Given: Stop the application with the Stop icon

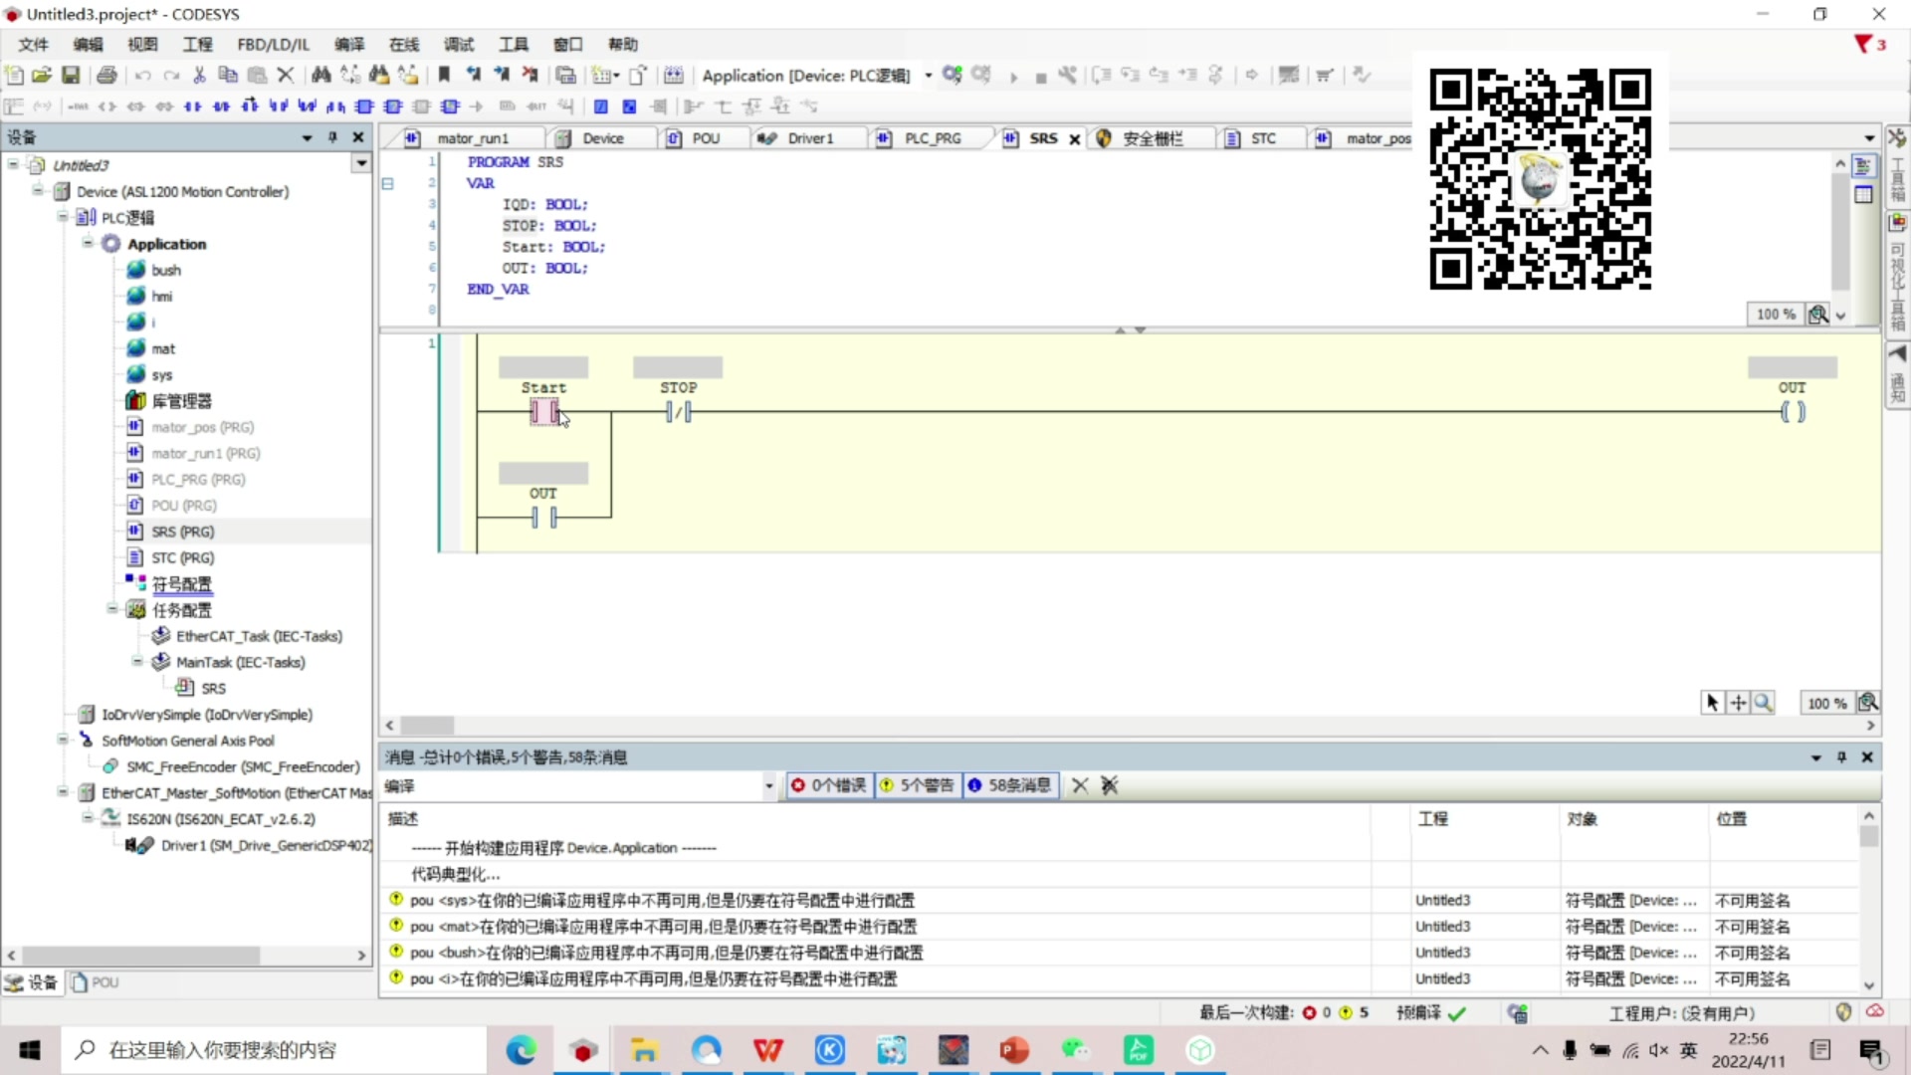Looking at the screenshot, I should click(1042, 75).
